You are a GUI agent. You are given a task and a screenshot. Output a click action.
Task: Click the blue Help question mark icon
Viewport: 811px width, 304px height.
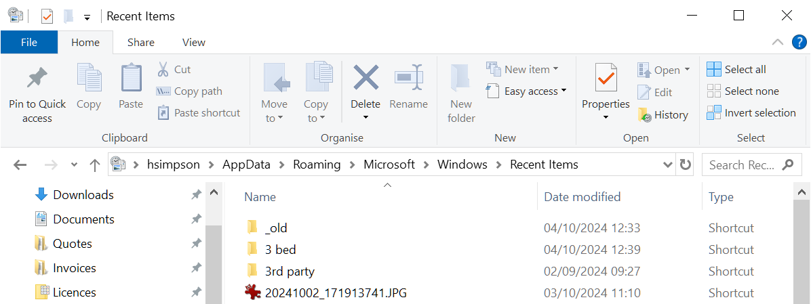(x=799, y=43)
